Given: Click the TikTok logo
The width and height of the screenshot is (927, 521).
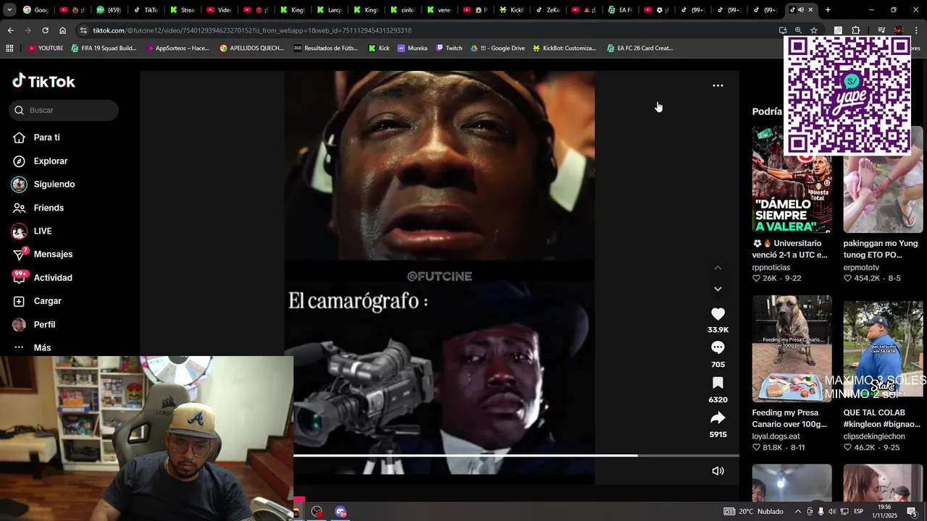Looking at the screenshot, I should [x=43, y=81].
